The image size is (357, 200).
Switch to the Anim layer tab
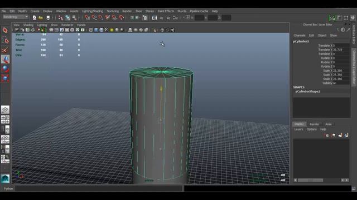click(x=329, y=124)
